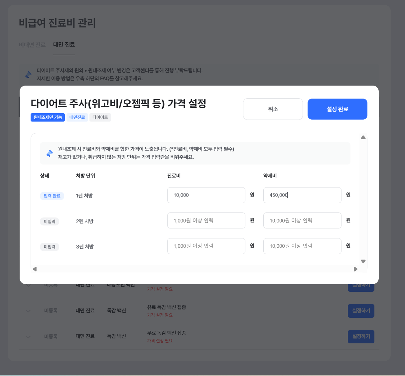Click the 미입력 badge for 2펜 처방
Viewport: 405px width, 376px height.
coord(50,221)
